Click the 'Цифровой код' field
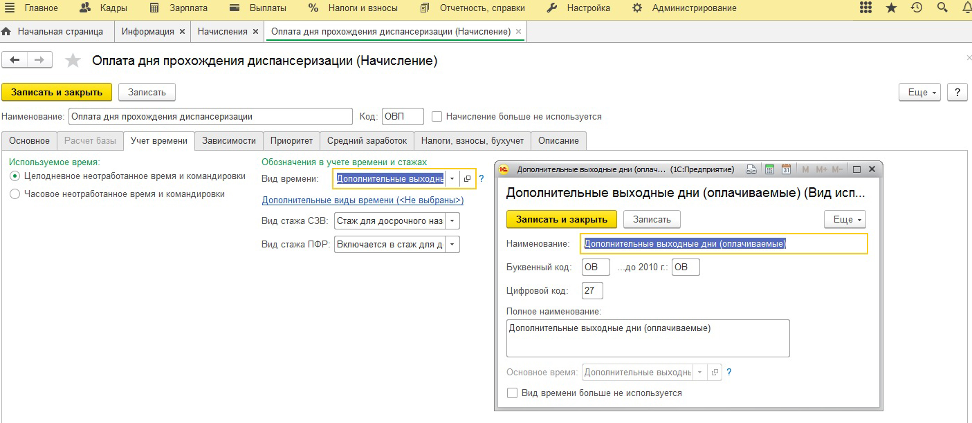This screenshot has height=423, width=972. click(x=593, y=290)
